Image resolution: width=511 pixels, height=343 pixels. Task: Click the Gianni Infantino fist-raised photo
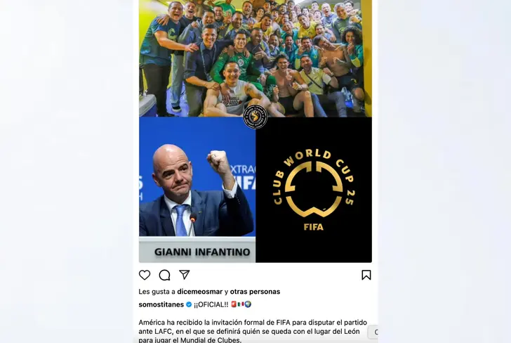coord(197,176)
